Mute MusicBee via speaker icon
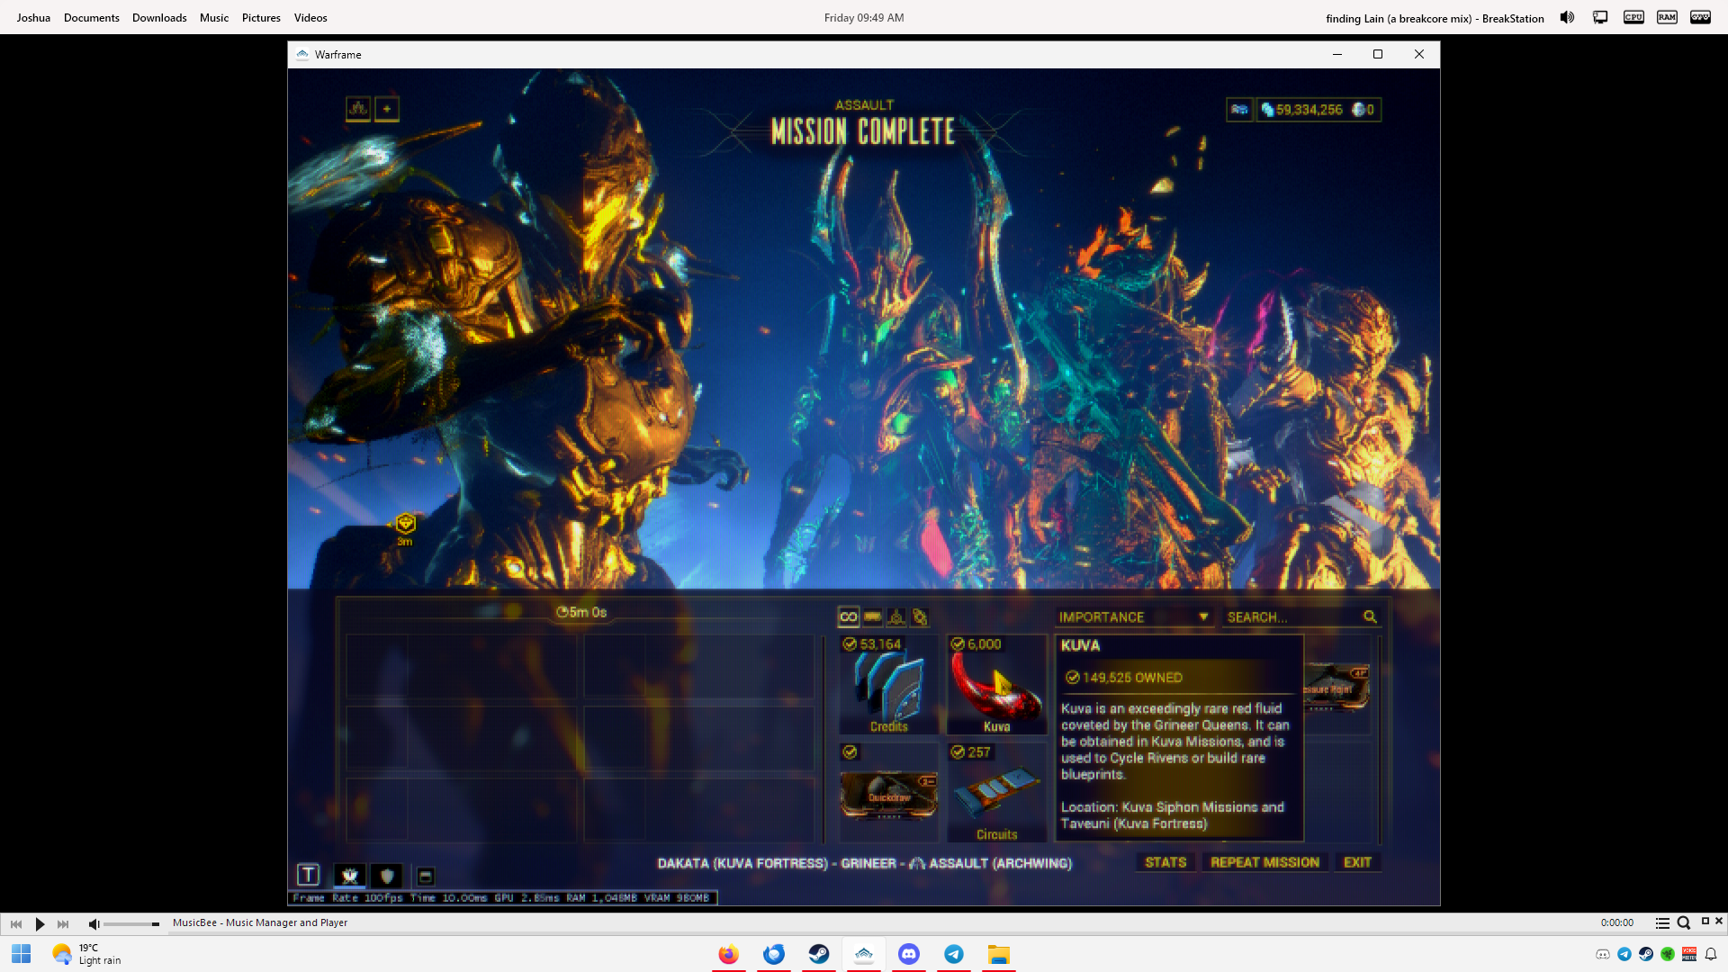Viewport: 1728px width, 972px height. click(x=94, y=923)
